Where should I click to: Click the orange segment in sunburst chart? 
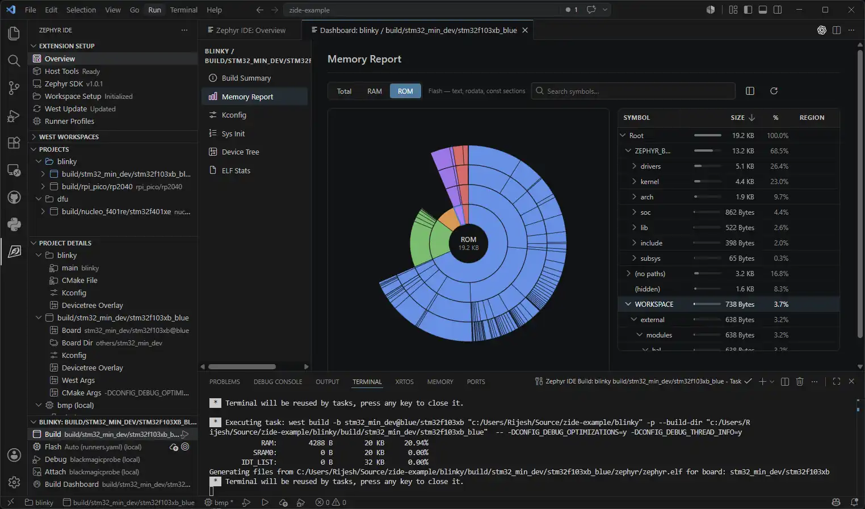(450, 219)
